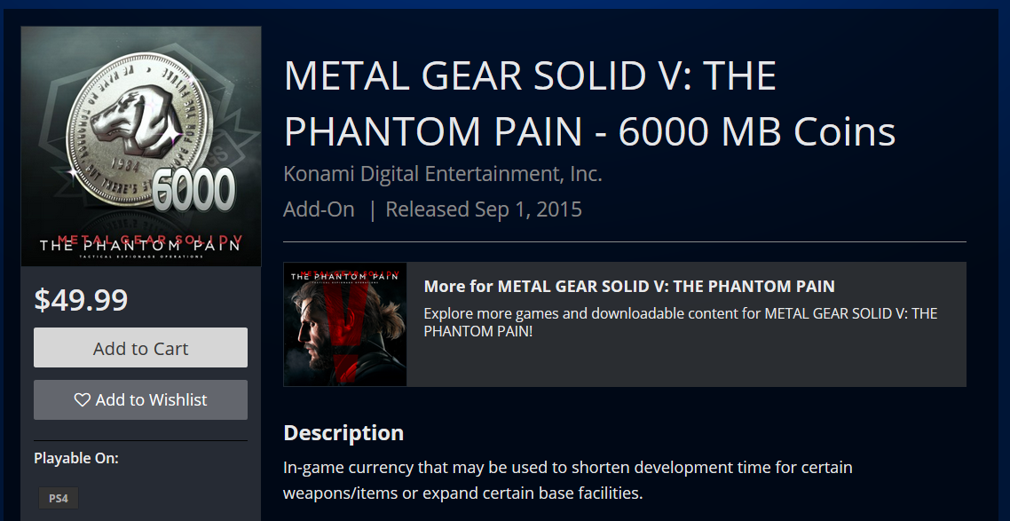
Task: Click the Add to Wishlist label
Action: (151, 400)
